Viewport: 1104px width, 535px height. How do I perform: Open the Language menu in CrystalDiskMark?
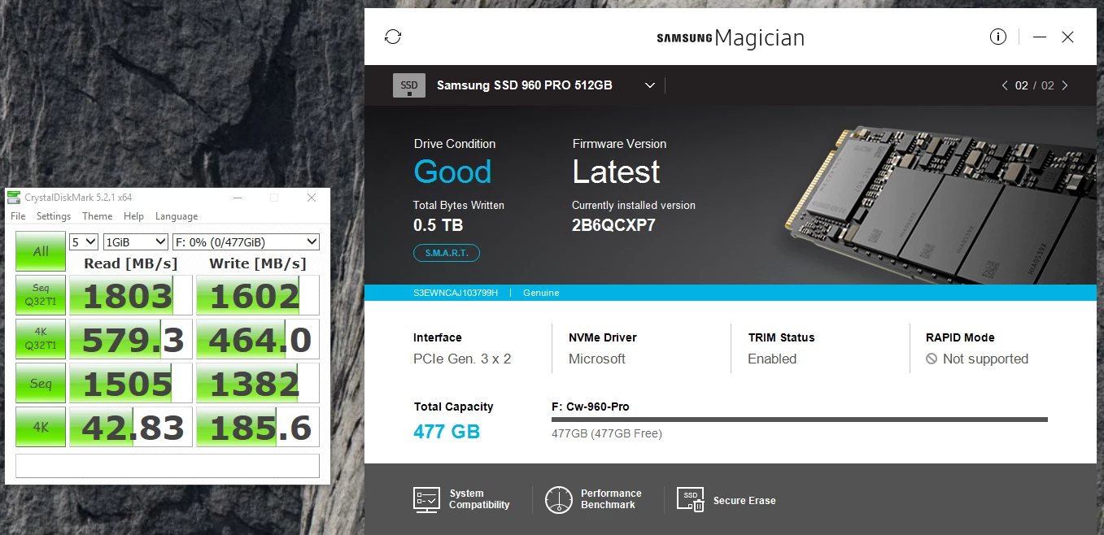click(x=177, y=216)
